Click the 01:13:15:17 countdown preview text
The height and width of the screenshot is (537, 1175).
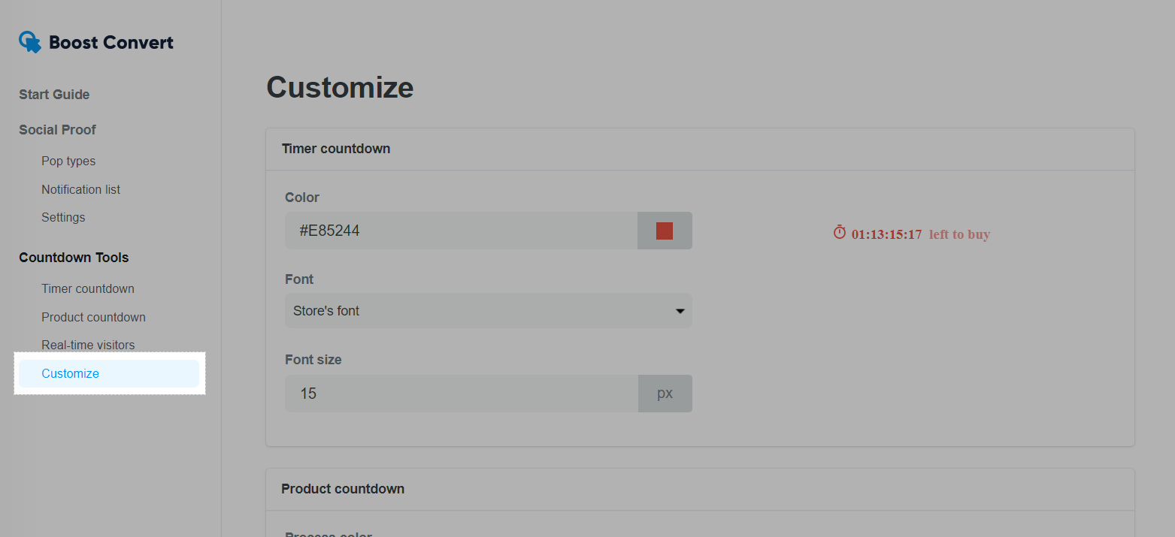pos(886,234)
